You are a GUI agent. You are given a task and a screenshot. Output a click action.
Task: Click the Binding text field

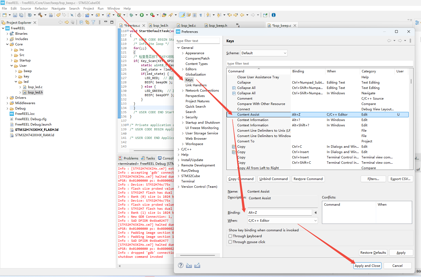[279, 213]
